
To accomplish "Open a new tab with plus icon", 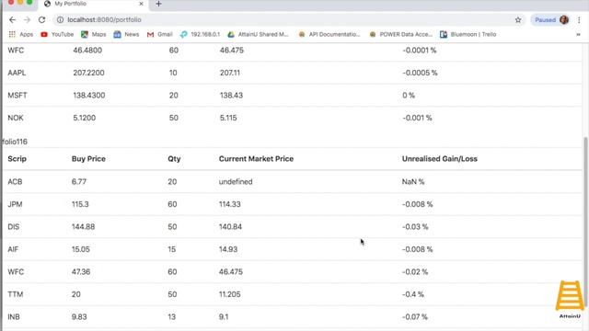I will click(158, 4).
